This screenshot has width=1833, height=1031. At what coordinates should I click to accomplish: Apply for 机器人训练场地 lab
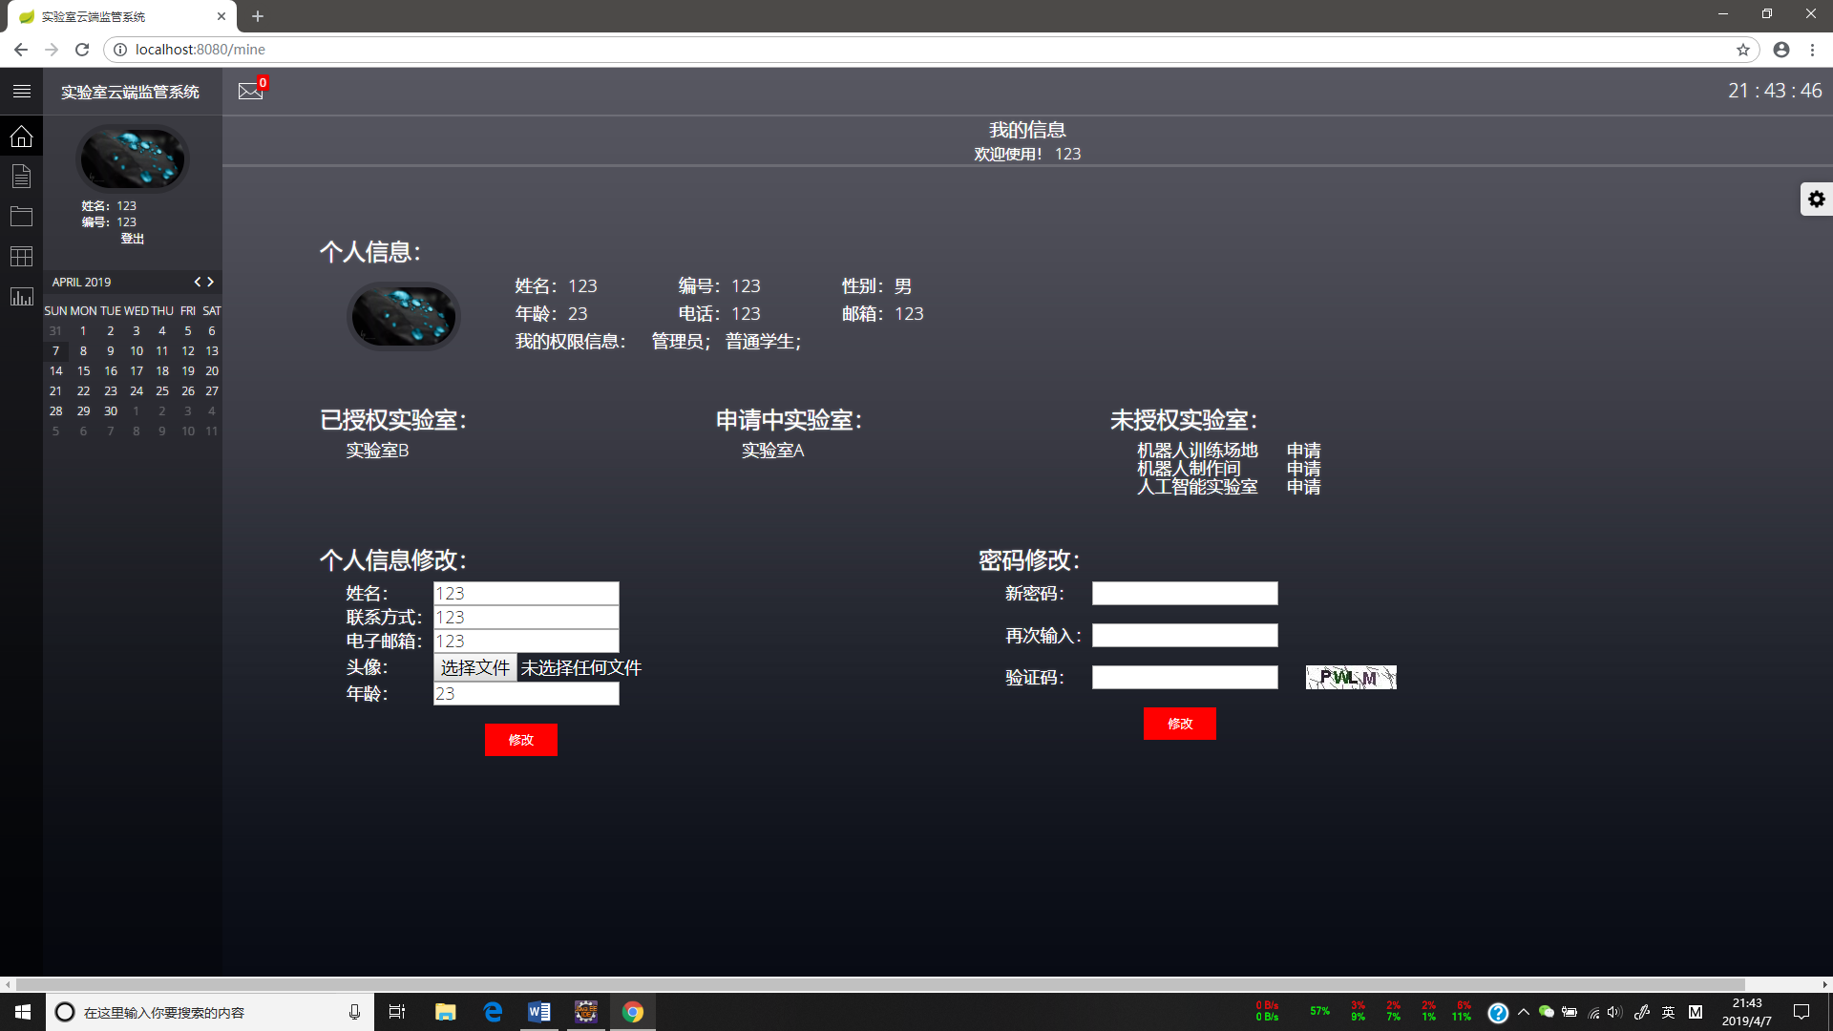click(1303, 450)
